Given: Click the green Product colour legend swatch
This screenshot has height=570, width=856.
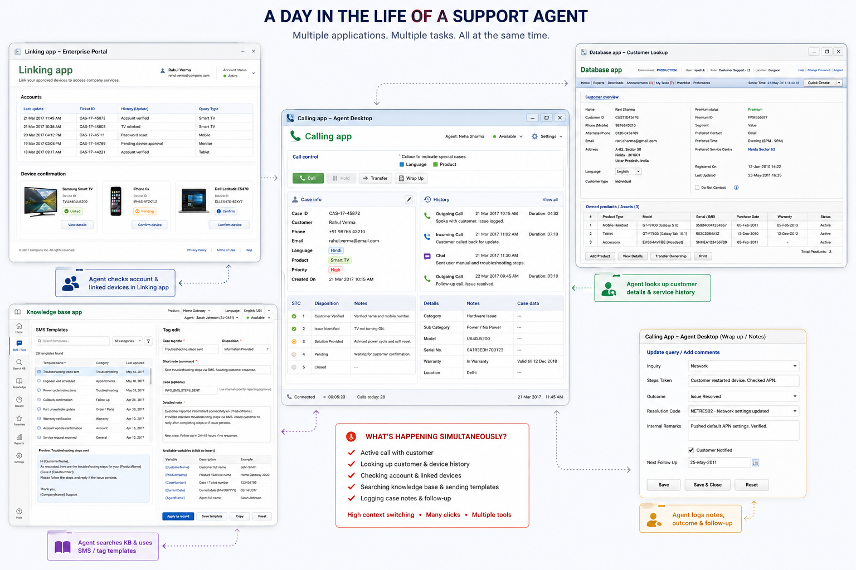Looking at the screenshot, I should click(x=435, y=165).
